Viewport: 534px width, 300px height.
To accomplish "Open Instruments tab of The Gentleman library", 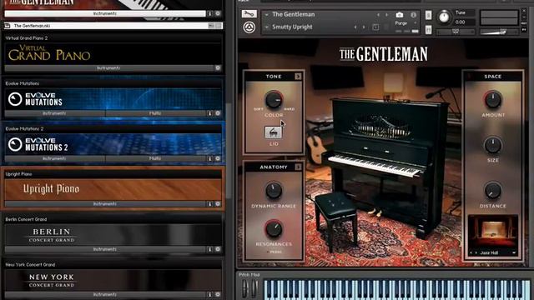I will coord(105,13).
